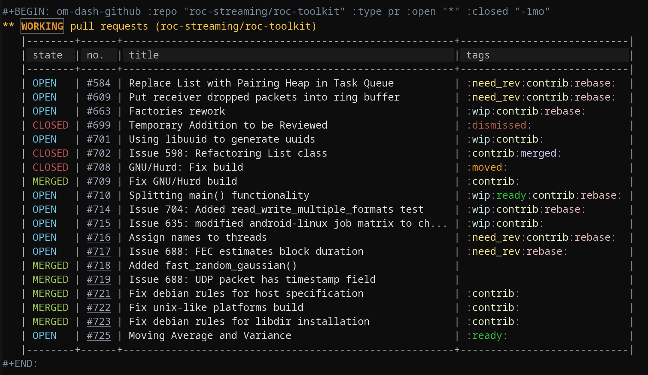Select title 'Fix debian rules for host specification'
The height and width of the screenshot is (375, 648).
246,294
